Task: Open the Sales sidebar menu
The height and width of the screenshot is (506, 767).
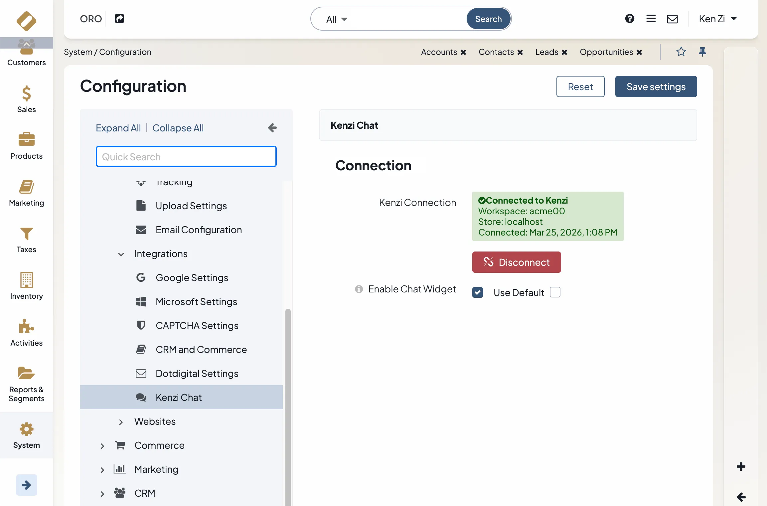Action: pyautogui.click(x=27, y=99)
